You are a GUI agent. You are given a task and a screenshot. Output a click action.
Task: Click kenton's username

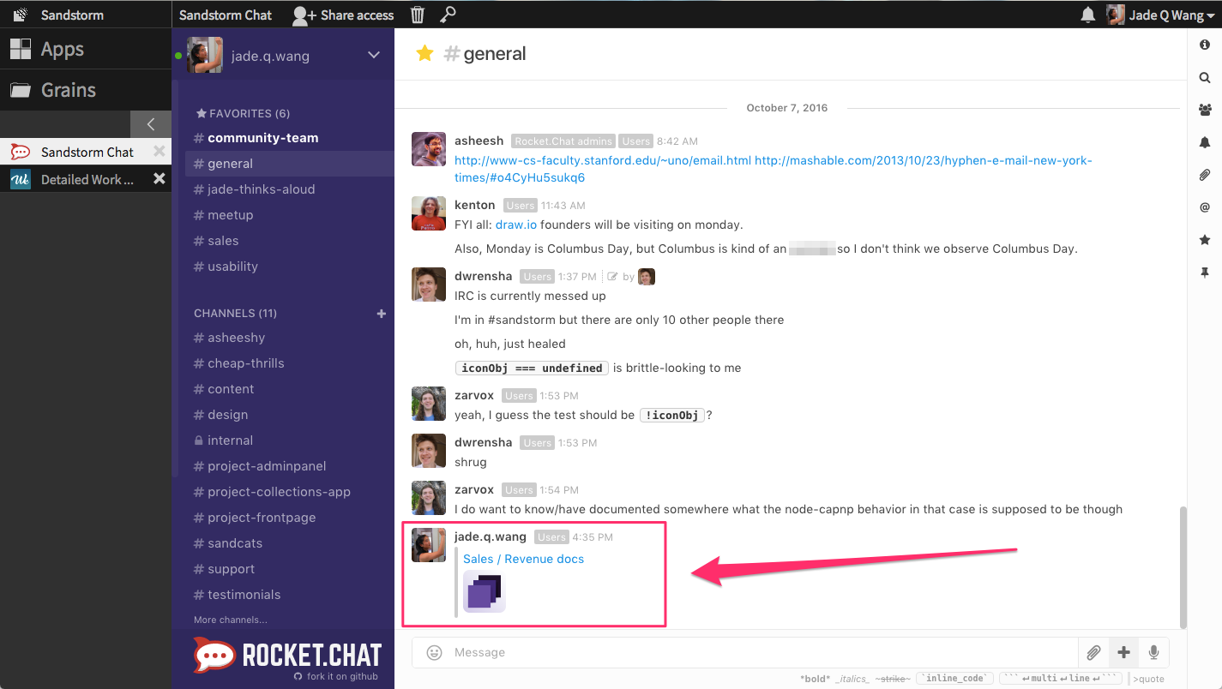[475, 205]
